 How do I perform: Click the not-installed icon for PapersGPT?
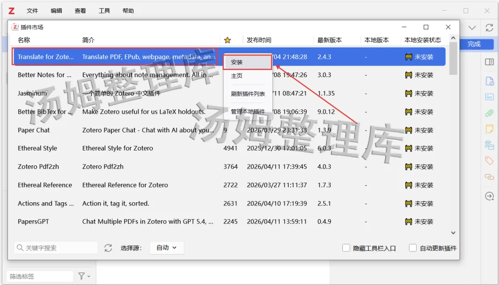408,222
